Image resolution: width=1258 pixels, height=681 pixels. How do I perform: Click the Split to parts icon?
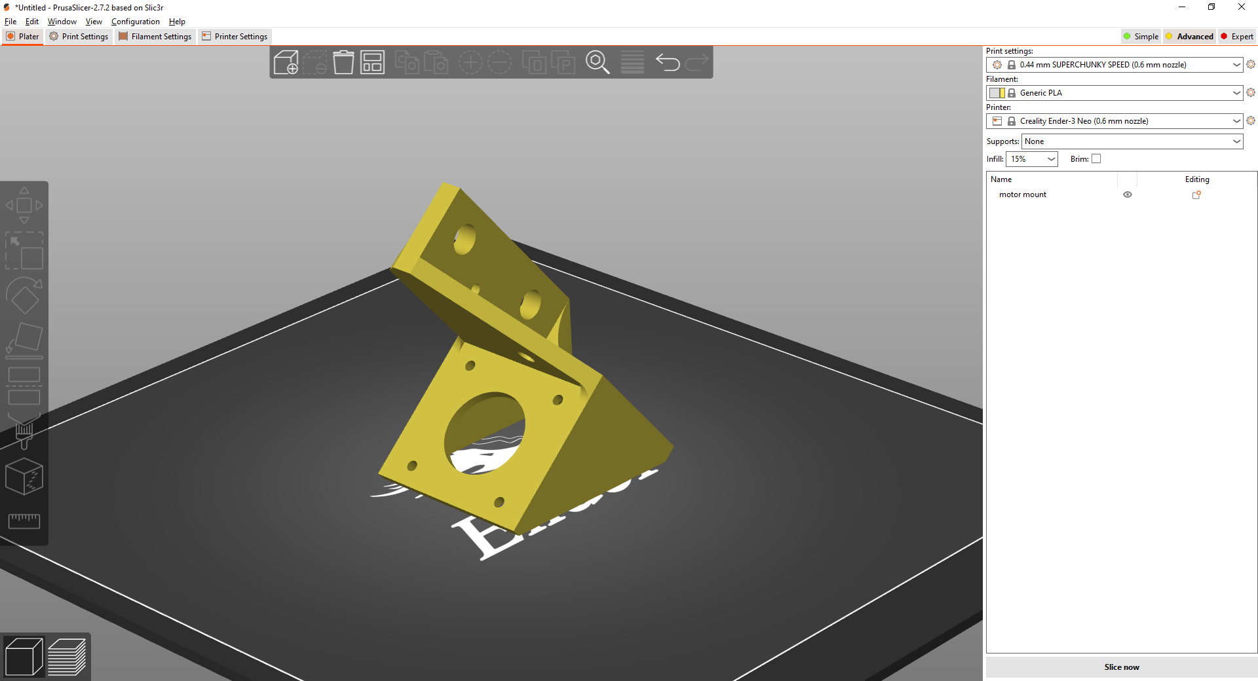(x=563, y=62)
